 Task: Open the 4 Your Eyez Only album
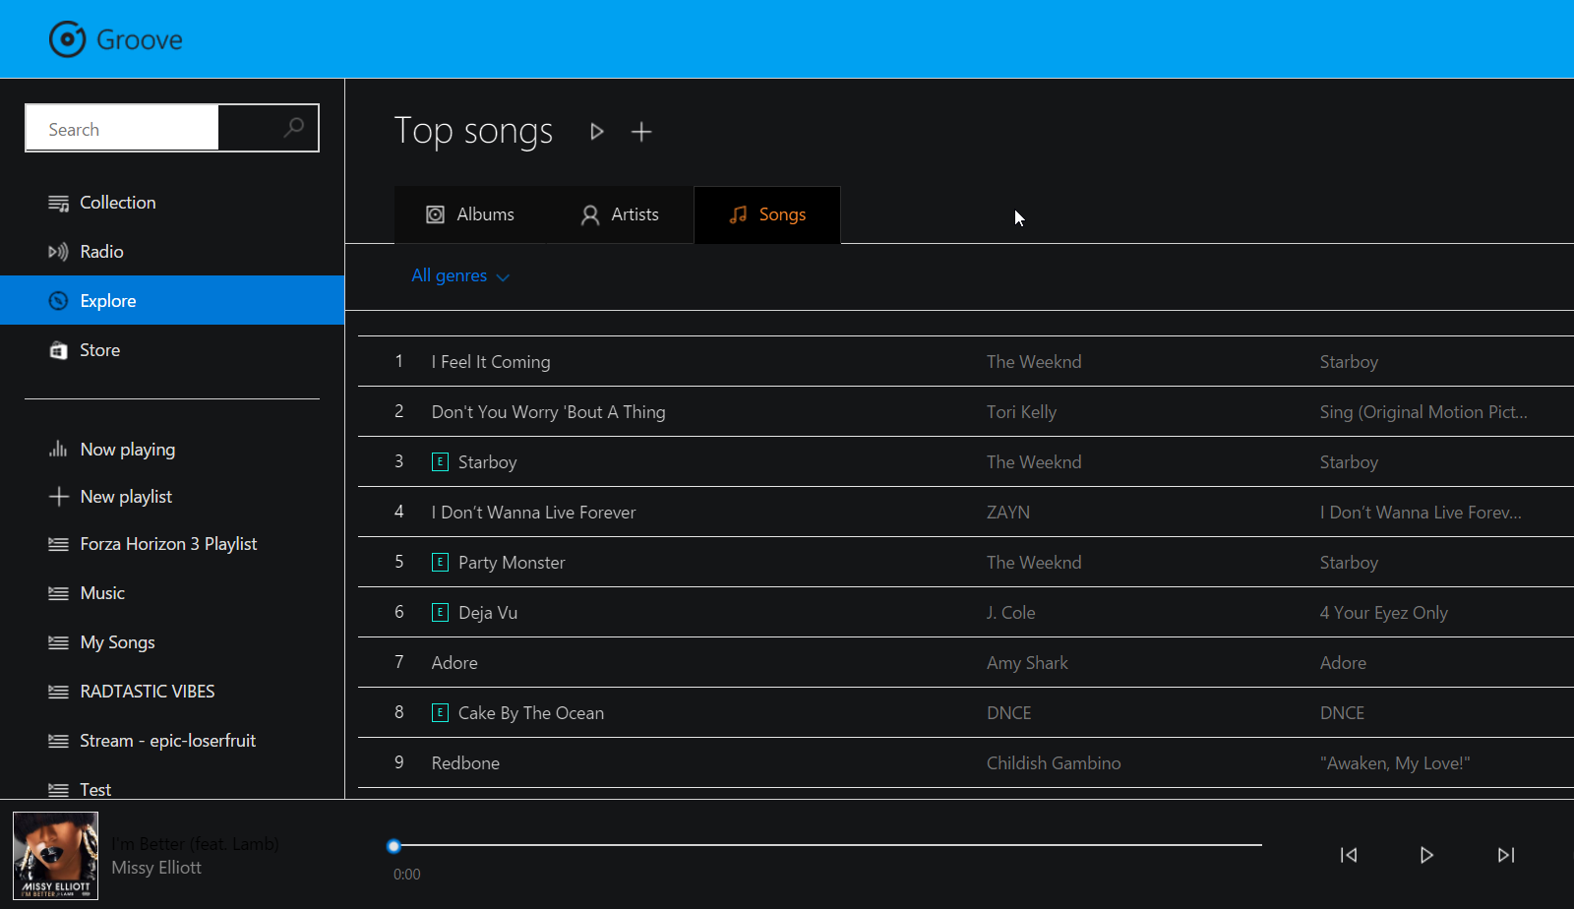[1383, 613]
